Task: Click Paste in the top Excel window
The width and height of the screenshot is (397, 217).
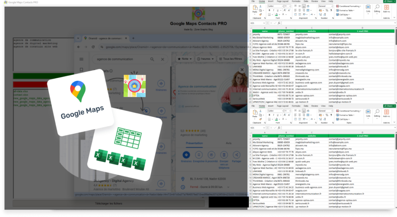Action: coord(255,9)
